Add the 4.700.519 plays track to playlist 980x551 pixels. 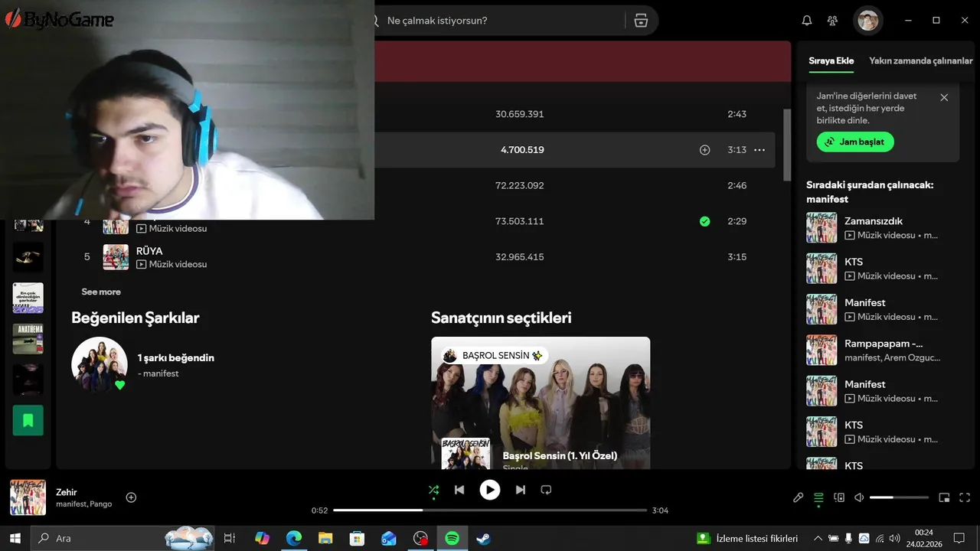705,150
